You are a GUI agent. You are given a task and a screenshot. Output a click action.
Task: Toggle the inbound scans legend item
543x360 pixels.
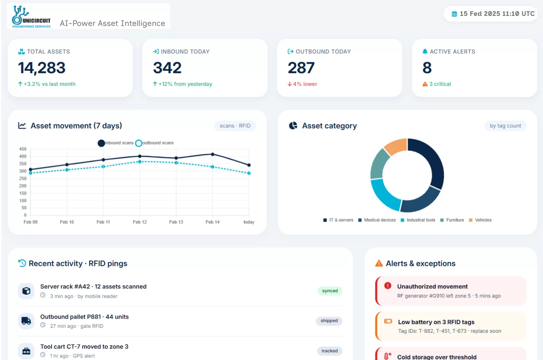point(116,143)
